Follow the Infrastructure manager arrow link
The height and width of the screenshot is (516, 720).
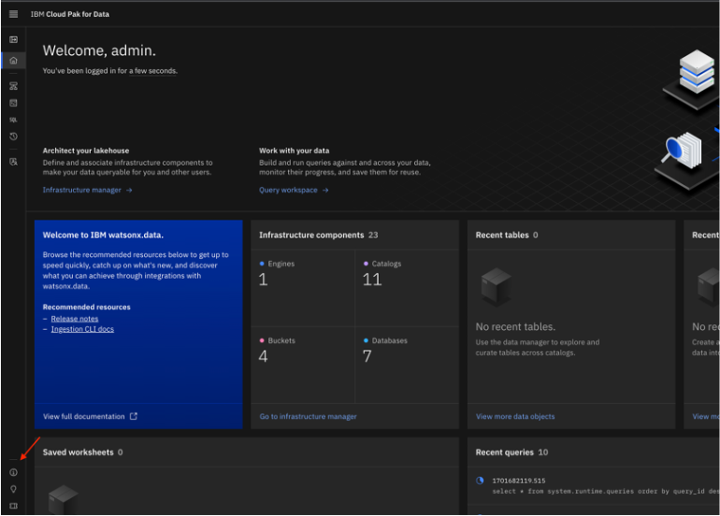click(x=87, y=190)
